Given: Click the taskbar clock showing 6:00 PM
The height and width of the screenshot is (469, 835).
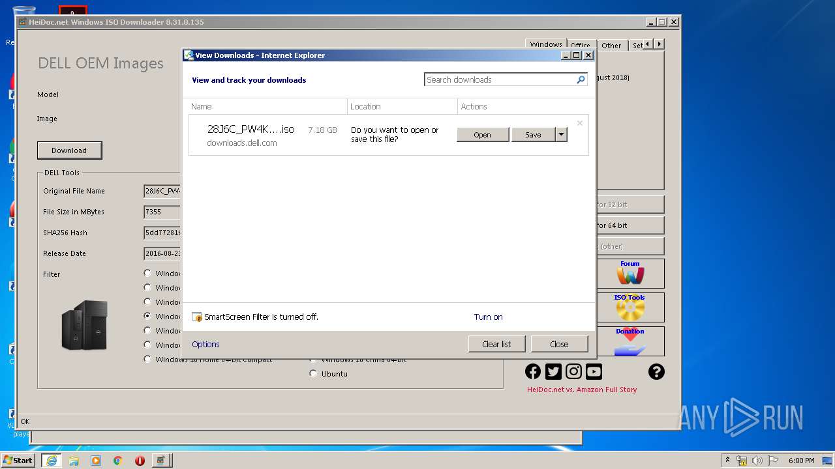Looking at the screenshot, I should pos(801,461).
